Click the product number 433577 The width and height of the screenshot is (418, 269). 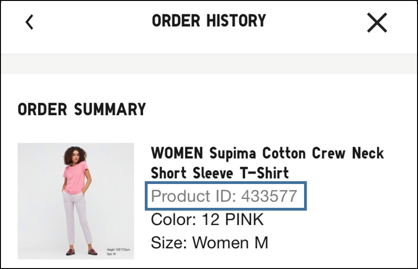[x=269, y=196]
